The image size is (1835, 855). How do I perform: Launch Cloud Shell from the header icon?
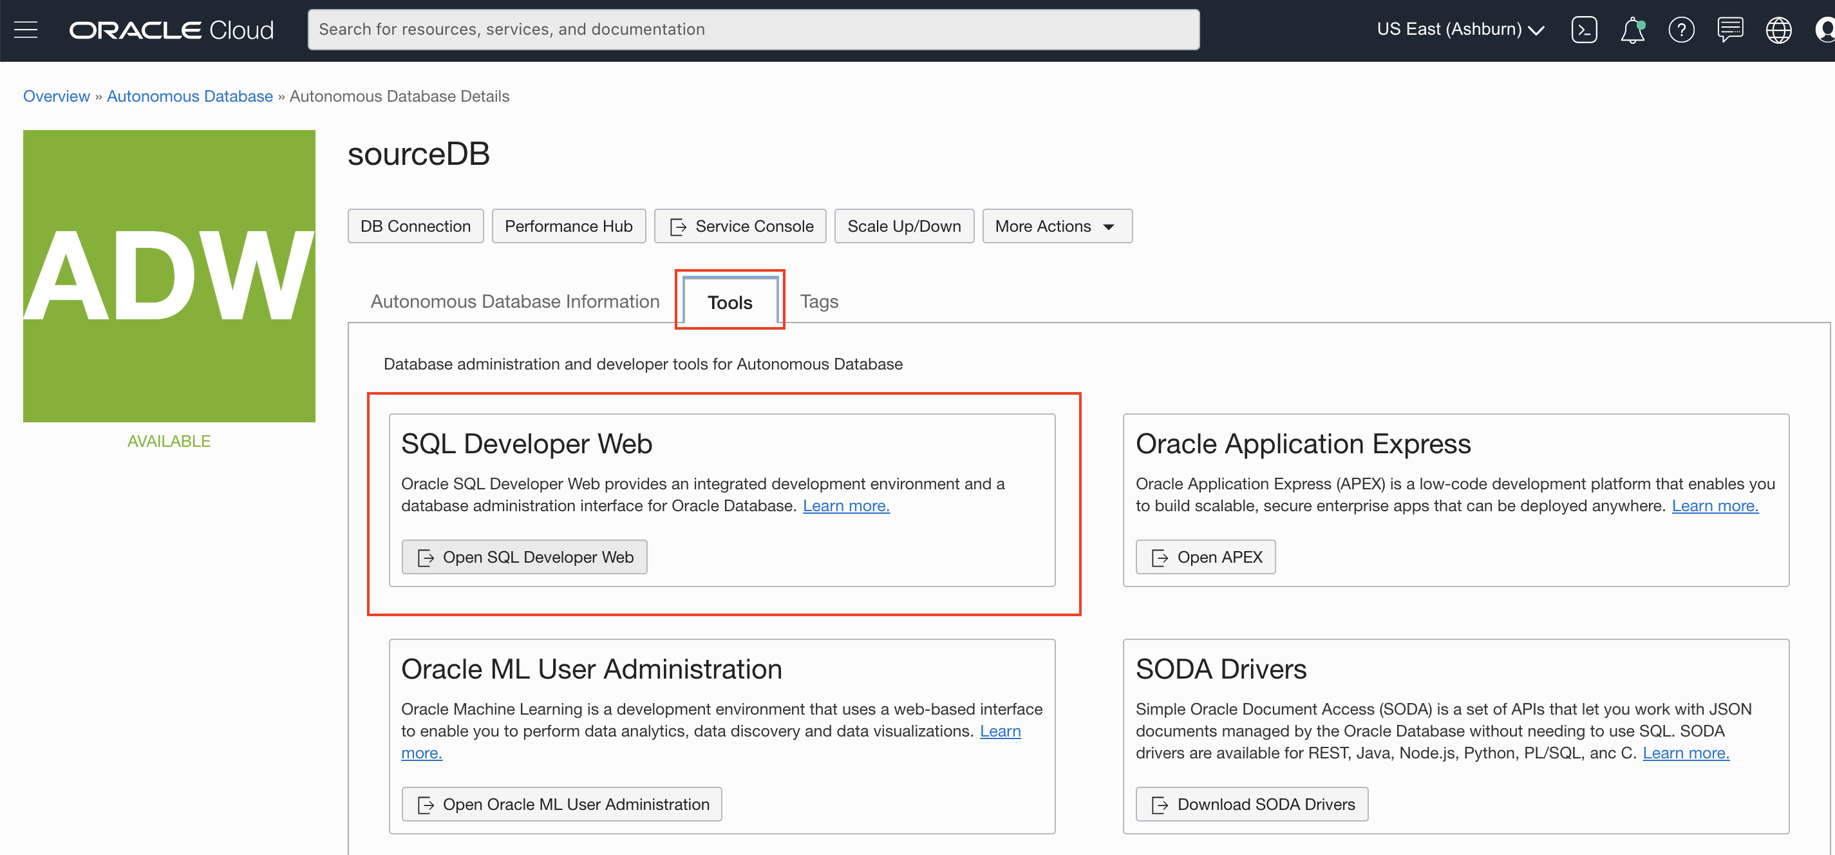(1583, 29)
